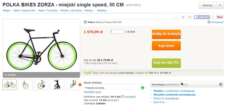Pin this bike with the Pinit button

point(220,17)
